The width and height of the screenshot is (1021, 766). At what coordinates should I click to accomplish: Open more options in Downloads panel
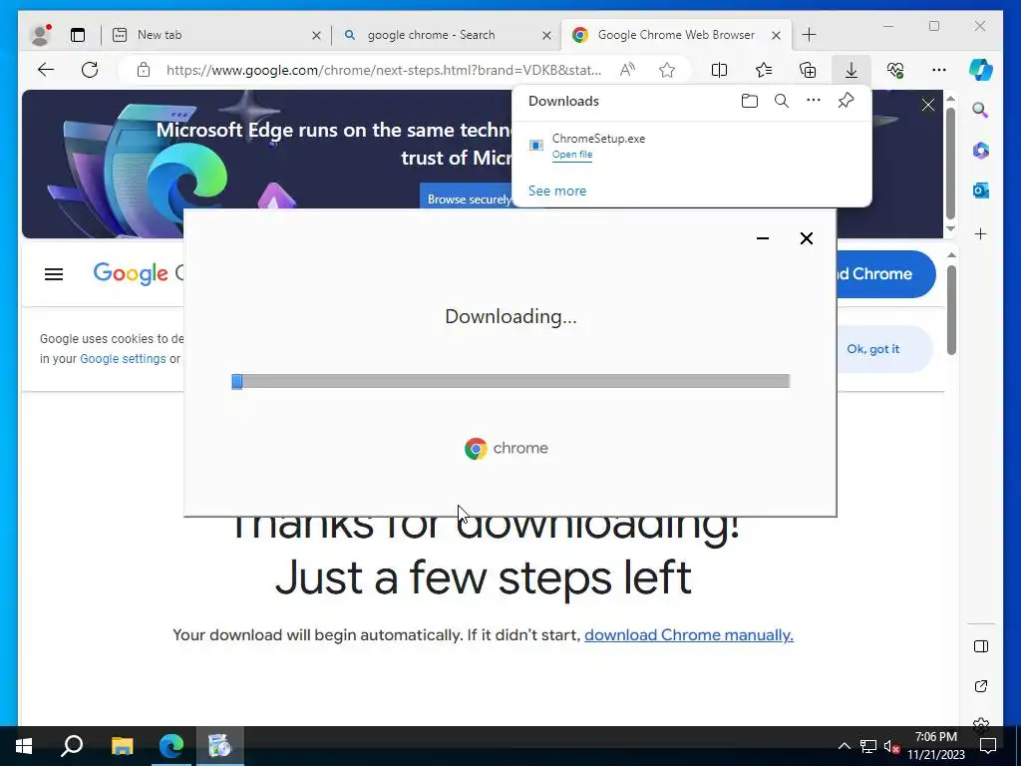click(x=814, y=101)
